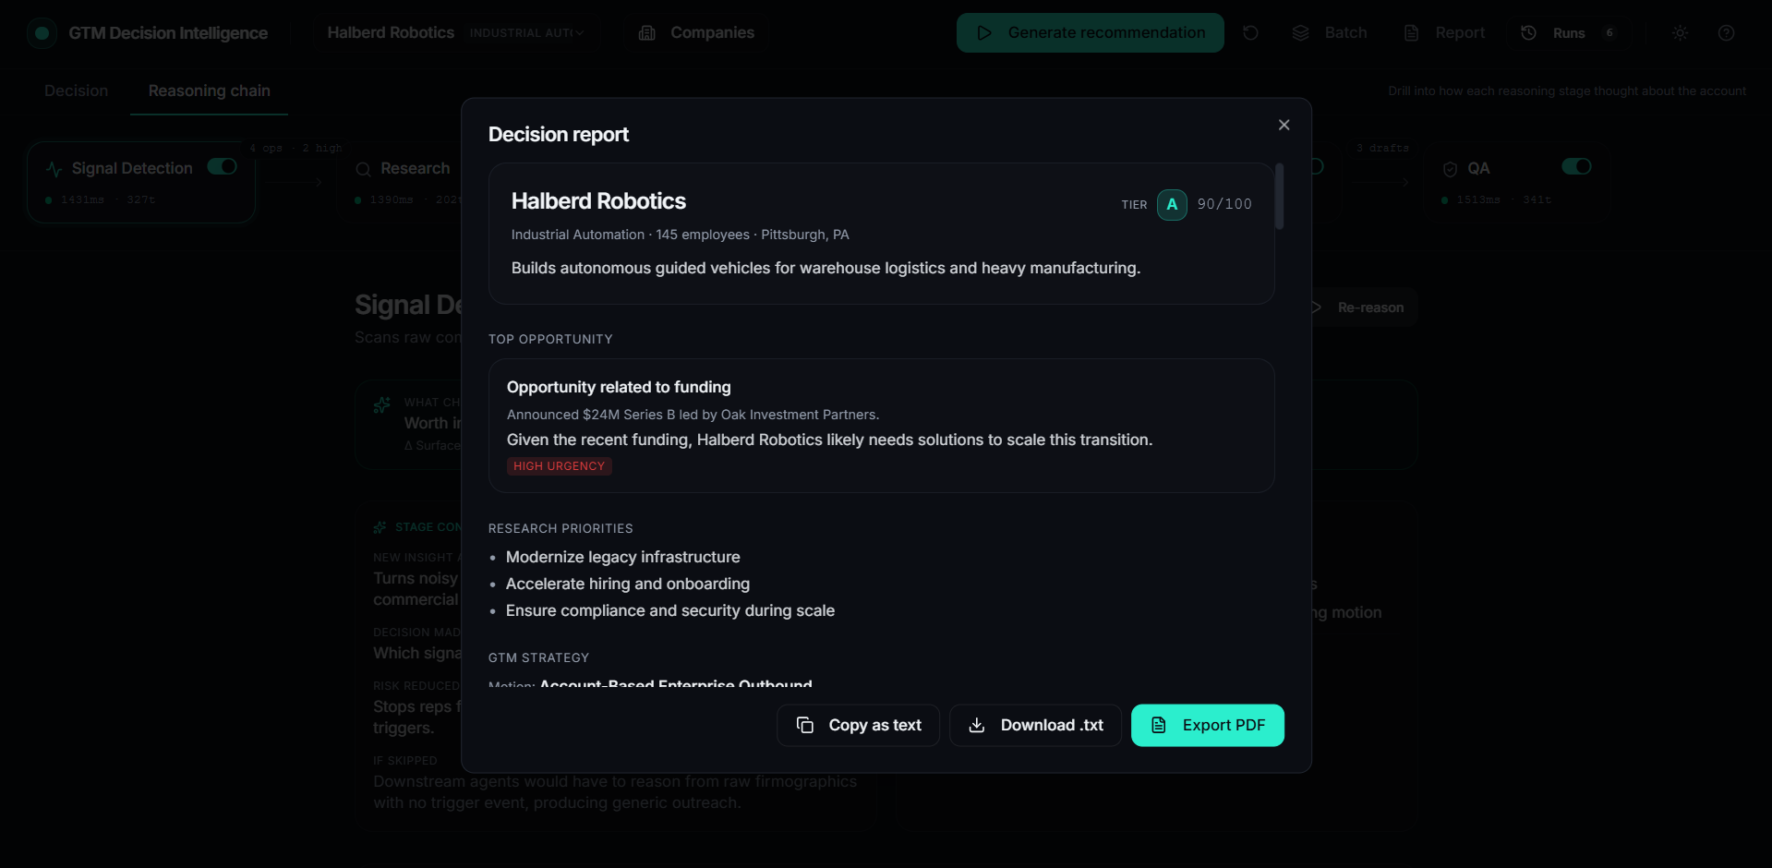Screen dimensions: 1772x868
Task: Click the GTM STRATEGY section heading
Action: click(x=538, y=657)
